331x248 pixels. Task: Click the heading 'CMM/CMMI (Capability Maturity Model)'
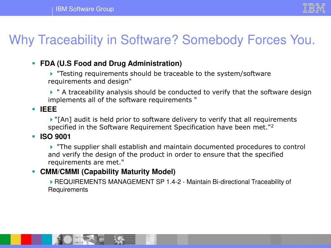point(108,172)
